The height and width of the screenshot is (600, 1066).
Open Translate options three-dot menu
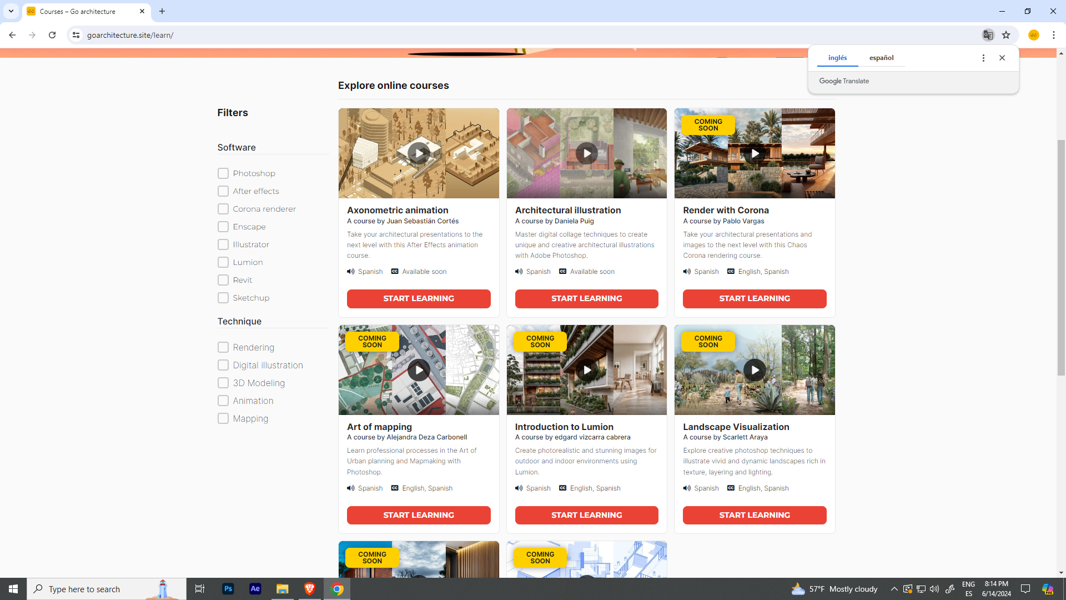[983, 58]
